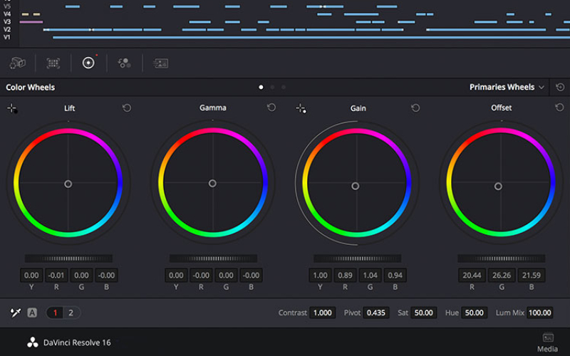Click the auto balance eyedropper icon
This screenshot has width=570, height=356.
pos(15,313)
